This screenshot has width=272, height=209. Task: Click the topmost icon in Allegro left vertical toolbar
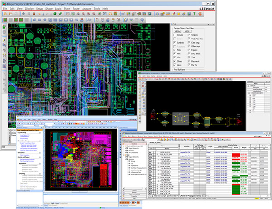[5, 27]
